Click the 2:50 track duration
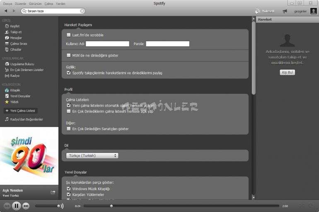Viewport: 319px width, 212px height. 285,206
